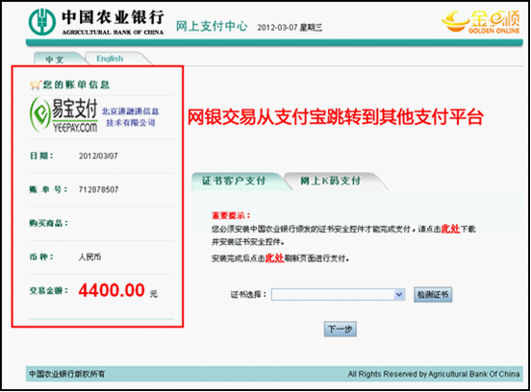Screen dimensions: 531x392
Task: Click 此处 link to download security control
Action: pyautogui.click(x=450, y=229)
